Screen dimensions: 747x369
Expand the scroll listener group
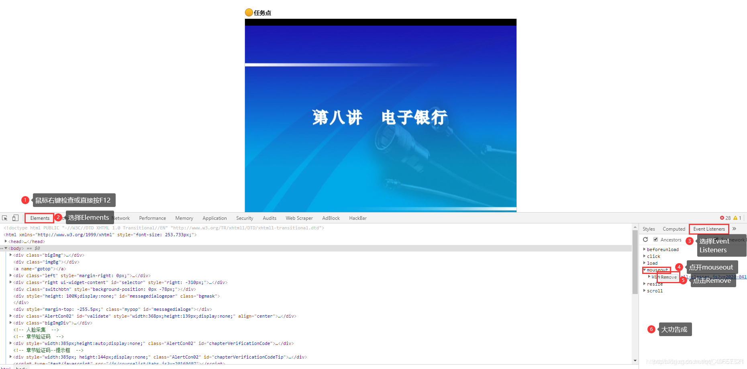(645, 291)
